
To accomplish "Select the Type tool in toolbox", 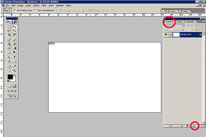I will click(15, 57).
